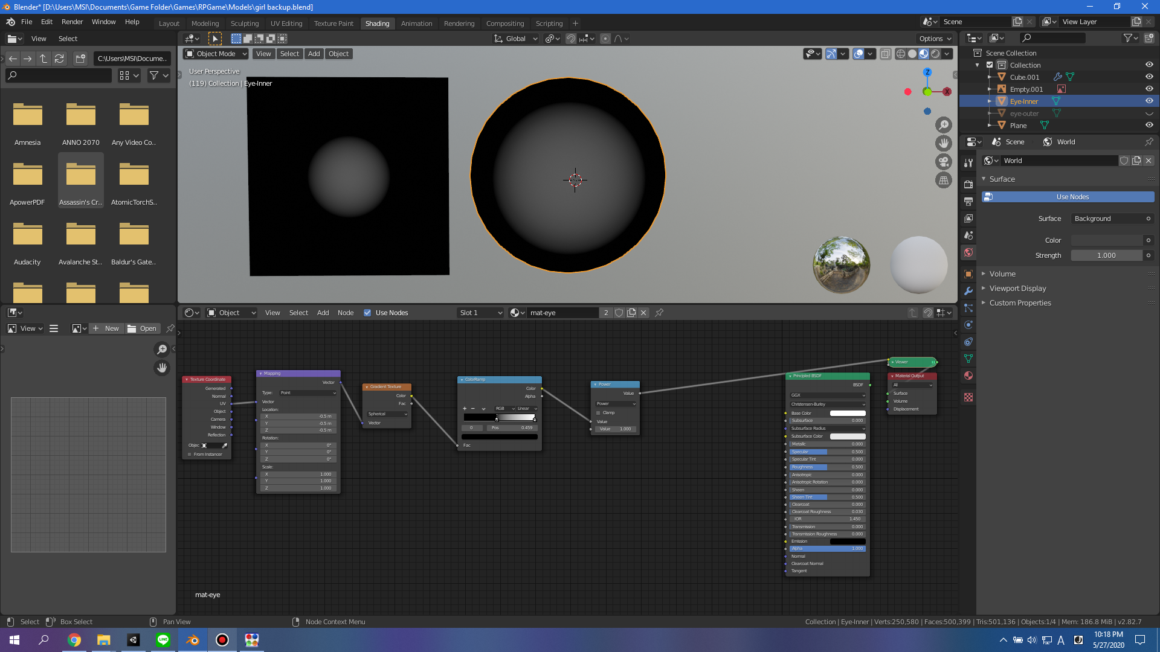Image resolution: width=1160 pixels, height=652 pixels.
Task: Open the Material properties tab
Action: [968, 376]
